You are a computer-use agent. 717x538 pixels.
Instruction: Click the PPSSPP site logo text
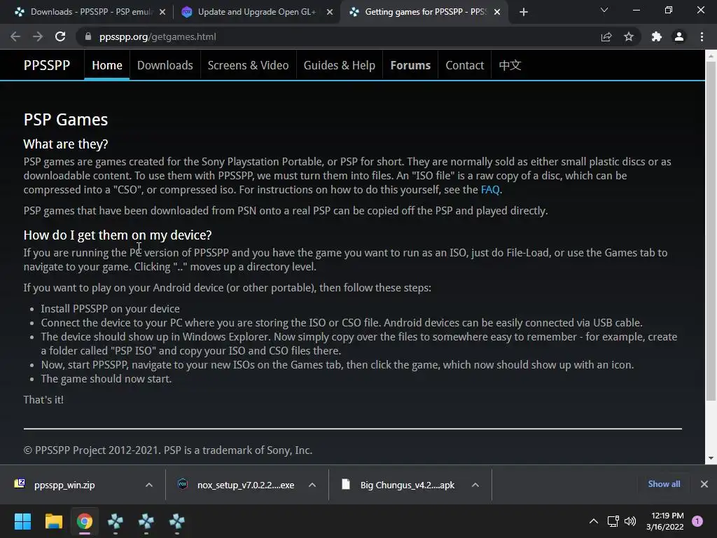coord(47,65)
